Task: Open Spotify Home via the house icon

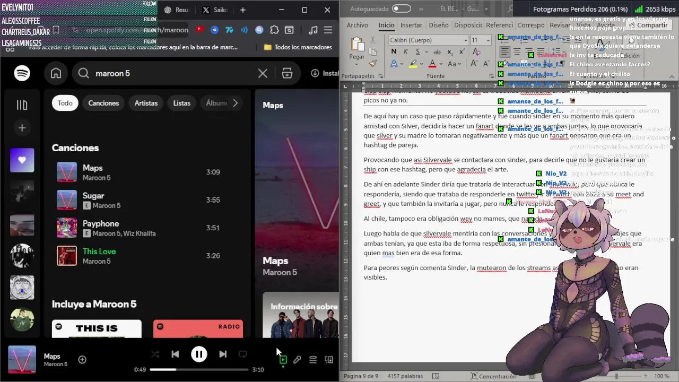Action: (56, 73)
